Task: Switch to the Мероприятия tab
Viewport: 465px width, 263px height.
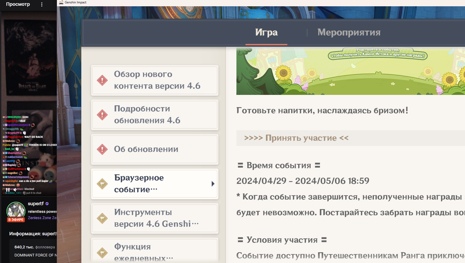Action: pos(349,32)
